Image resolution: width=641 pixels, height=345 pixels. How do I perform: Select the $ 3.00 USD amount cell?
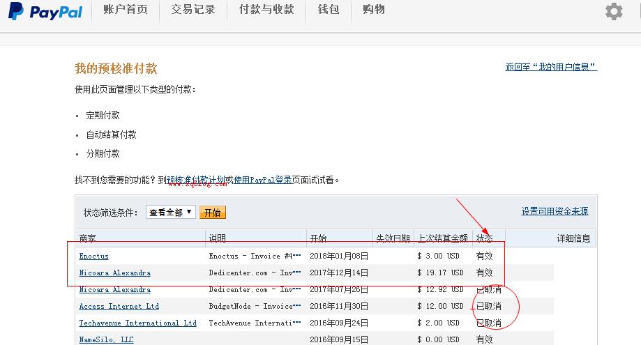click(x=438, y=256)
